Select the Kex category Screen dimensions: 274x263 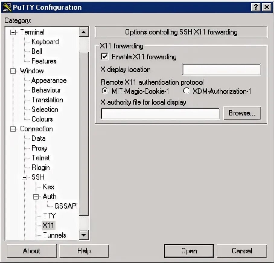pos(48,187)
